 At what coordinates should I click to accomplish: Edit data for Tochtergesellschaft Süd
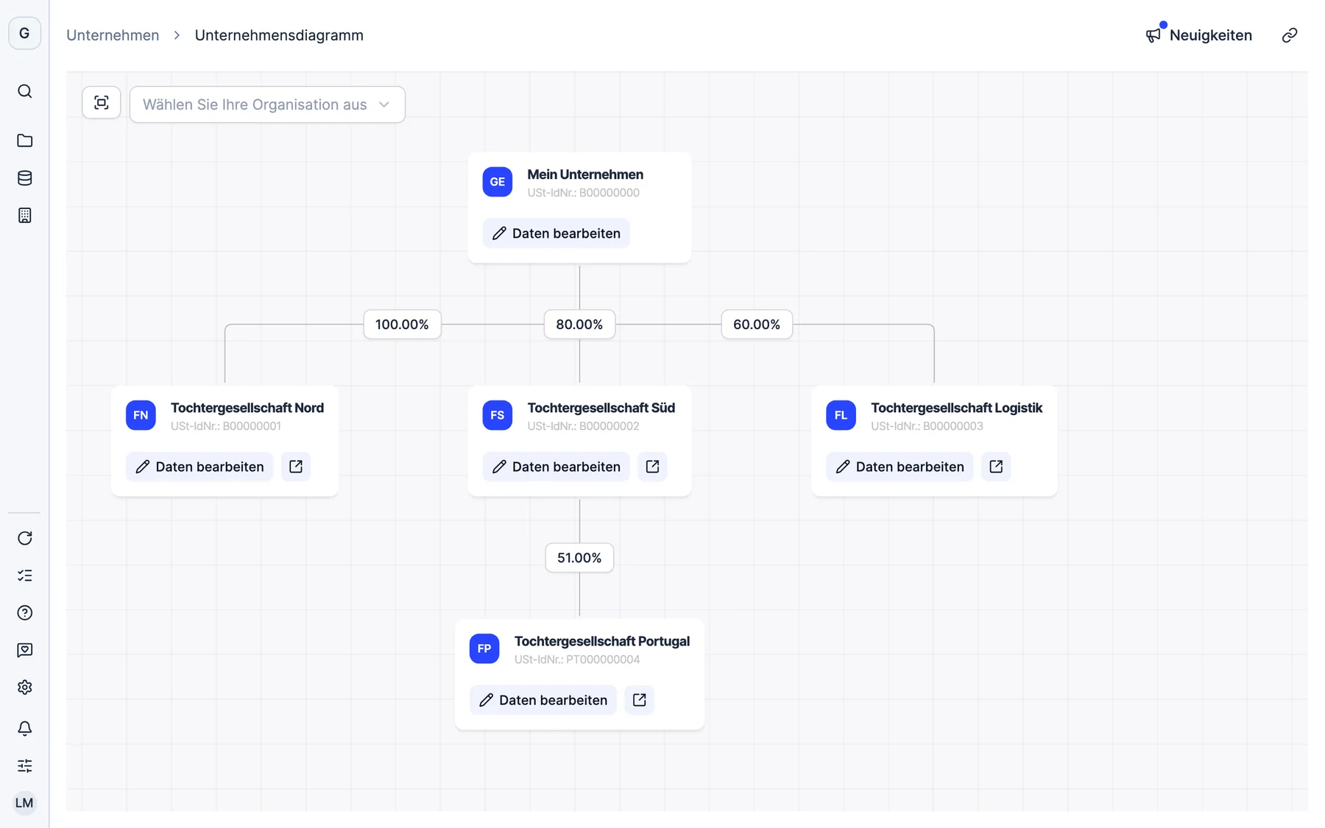(x=556, y=467)
